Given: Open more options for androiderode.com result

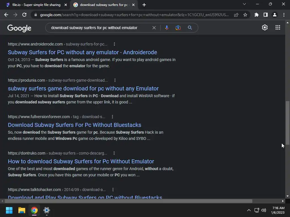Looking at the screenshot, I should tap(114, 44).
